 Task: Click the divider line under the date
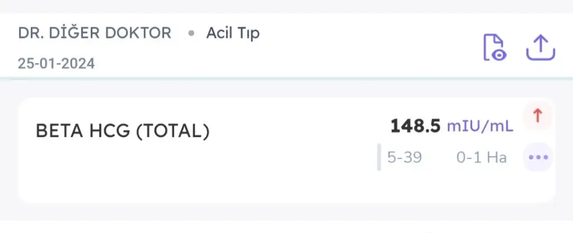224,77
